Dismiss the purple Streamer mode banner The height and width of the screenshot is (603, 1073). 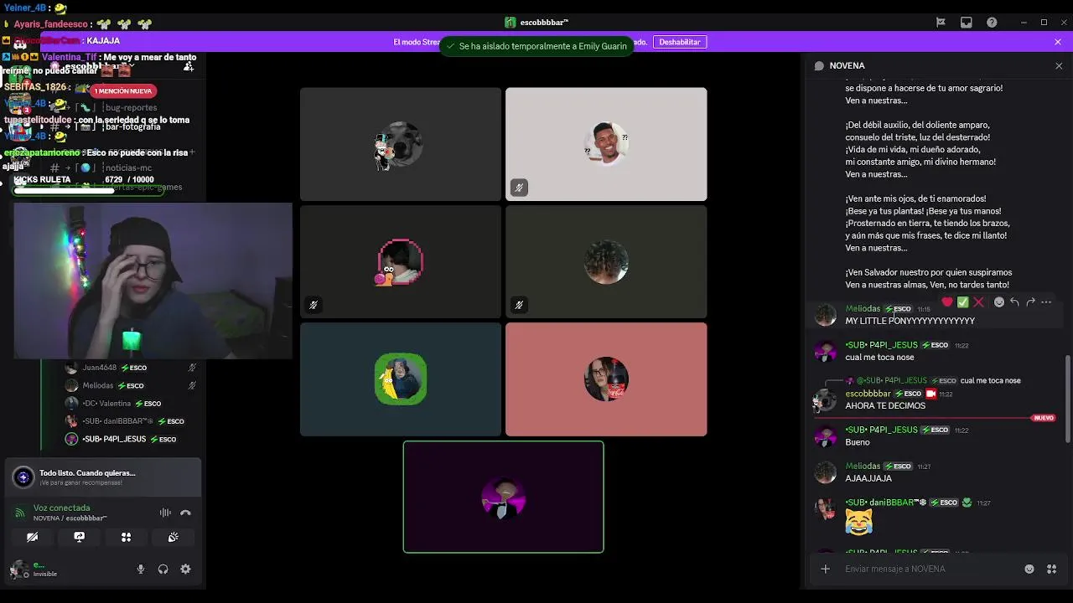point(1058,42)
